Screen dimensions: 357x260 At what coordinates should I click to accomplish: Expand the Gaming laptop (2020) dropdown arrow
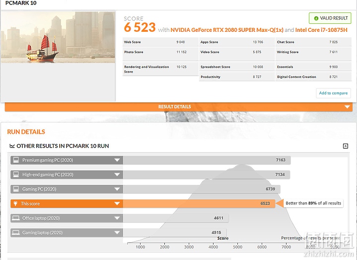(117, 233)
